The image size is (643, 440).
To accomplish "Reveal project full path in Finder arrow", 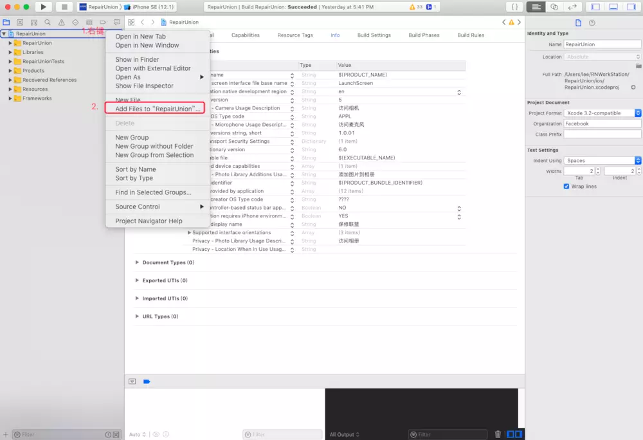I will coord(633,87).
